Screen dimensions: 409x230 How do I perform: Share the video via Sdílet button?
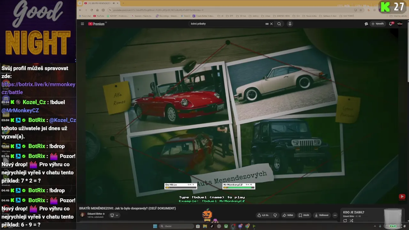click(288, 215)
